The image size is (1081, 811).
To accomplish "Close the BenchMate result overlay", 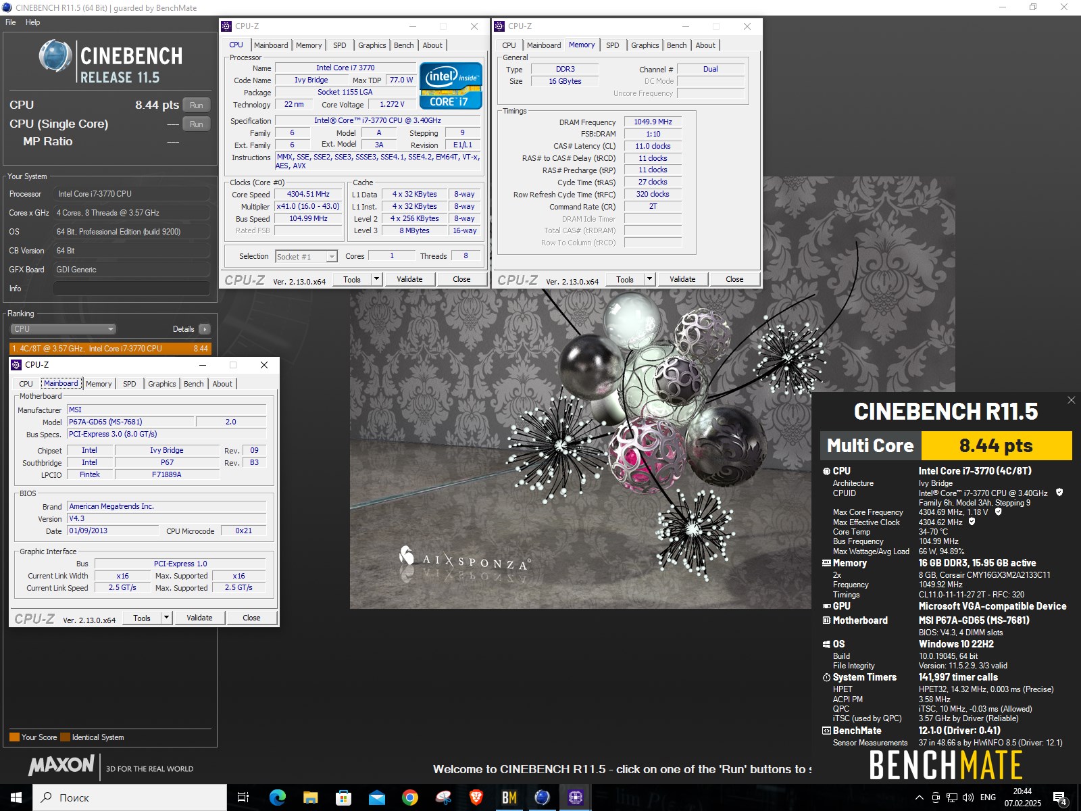I will (1071, 400).
